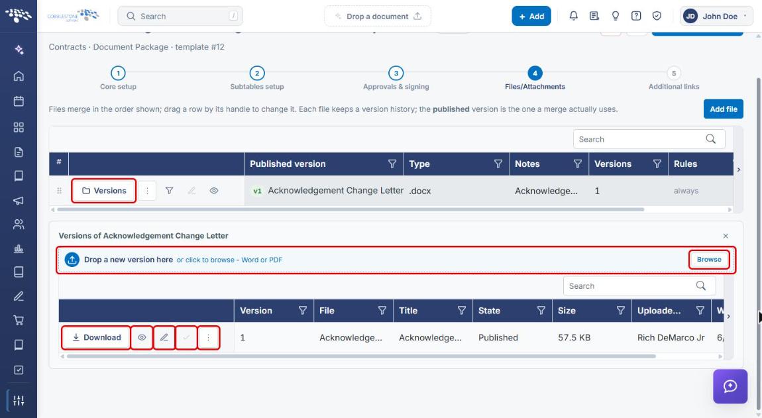The image size is (762, 418).
Task: Click the versions table horizontal scrollbar
Action: tap(361, 356)
